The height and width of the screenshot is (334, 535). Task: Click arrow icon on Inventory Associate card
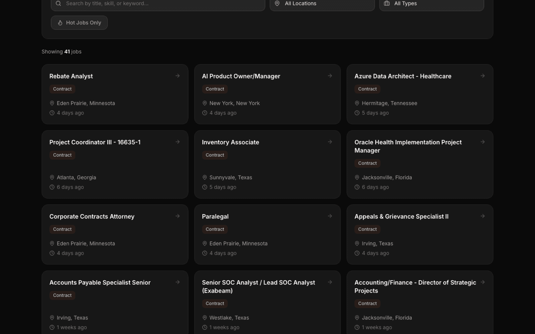[330, 142]
